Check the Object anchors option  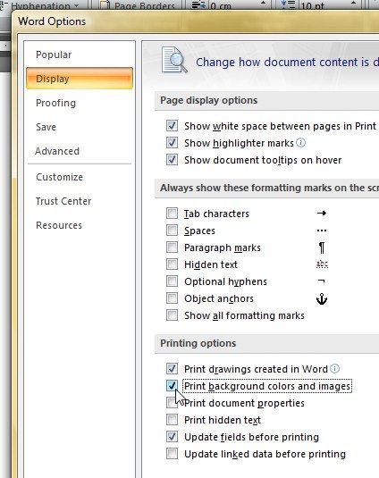click(x=172, y=298)
